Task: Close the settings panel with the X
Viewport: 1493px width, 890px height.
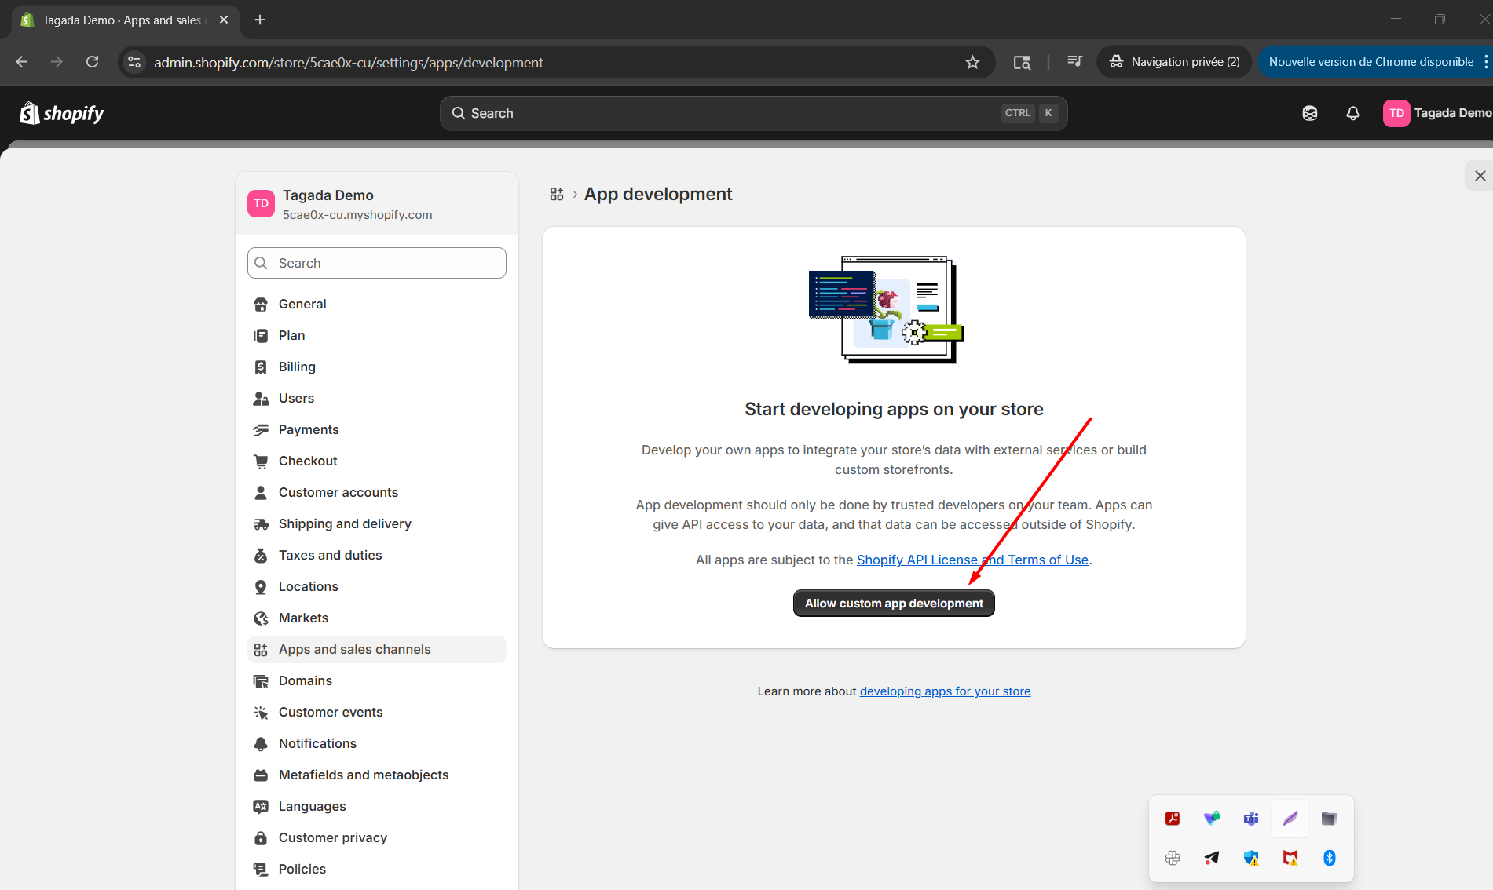Action: pyautogui.click(x=1480, y=176)
